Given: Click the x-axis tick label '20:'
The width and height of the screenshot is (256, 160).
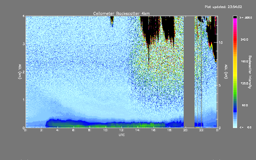Looking at the screenshot, I should coord(186,130).
